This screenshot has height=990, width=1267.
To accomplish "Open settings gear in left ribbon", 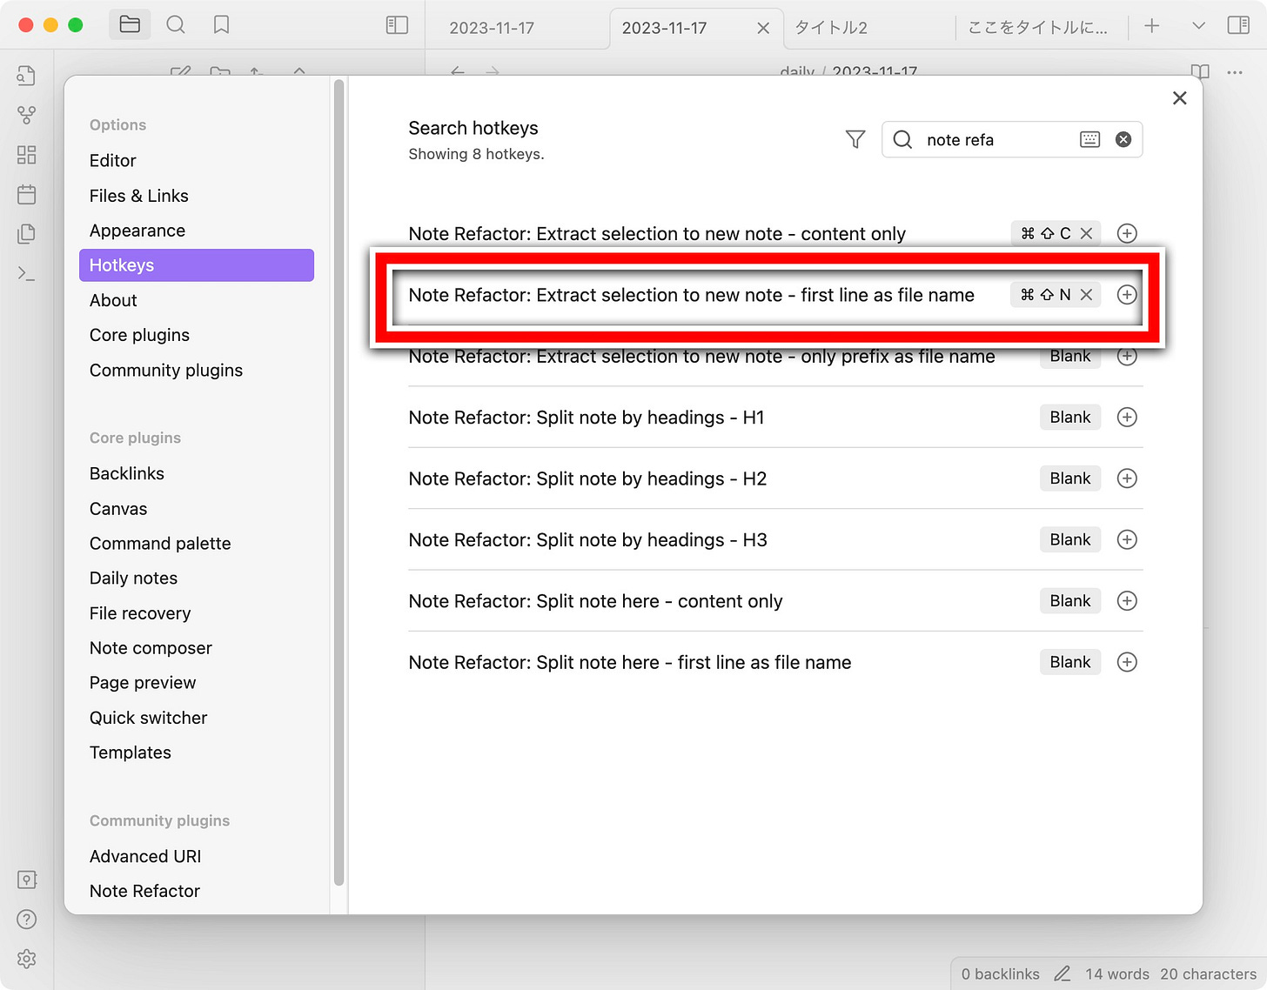I will (27, 959).
